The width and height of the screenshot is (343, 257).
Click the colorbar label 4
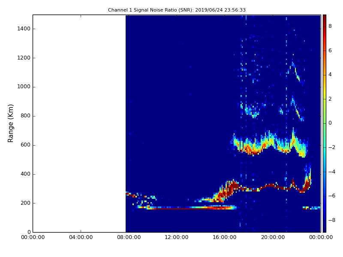(x=330, y=75)
